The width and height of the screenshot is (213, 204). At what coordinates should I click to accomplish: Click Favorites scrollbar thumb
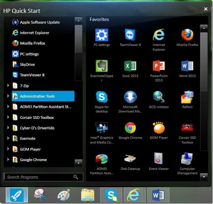tap(204, 62)
